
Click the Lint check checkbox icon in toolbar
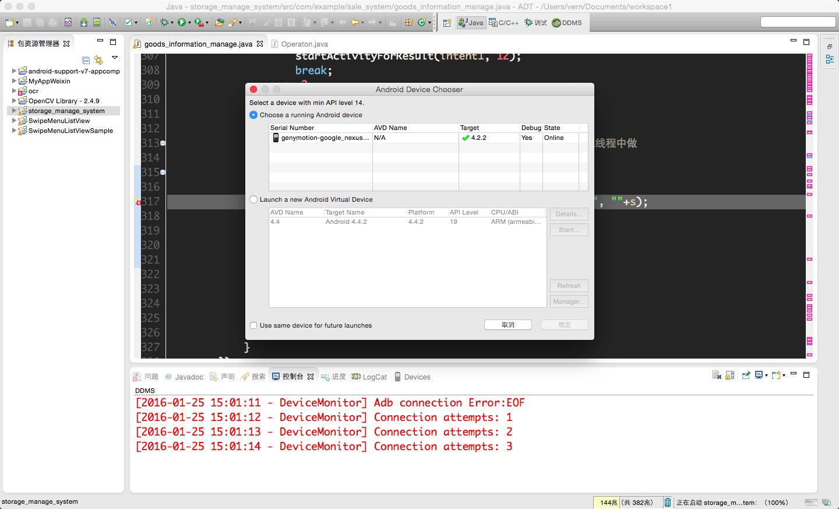(x=128, y=22)
